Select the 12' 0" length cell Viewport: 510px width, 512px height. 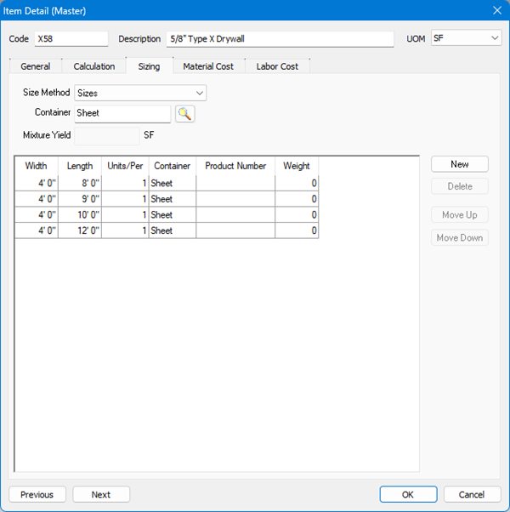(x=80, y=230)
